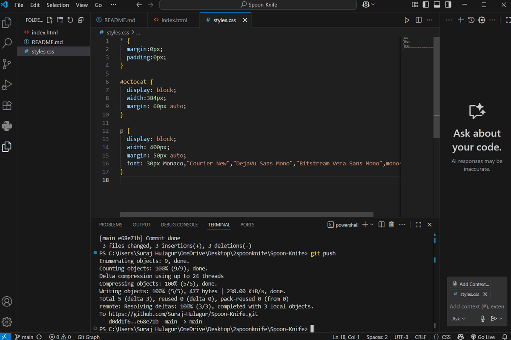
Task: Toggle the primary side bar
Action: pos(426,5)
